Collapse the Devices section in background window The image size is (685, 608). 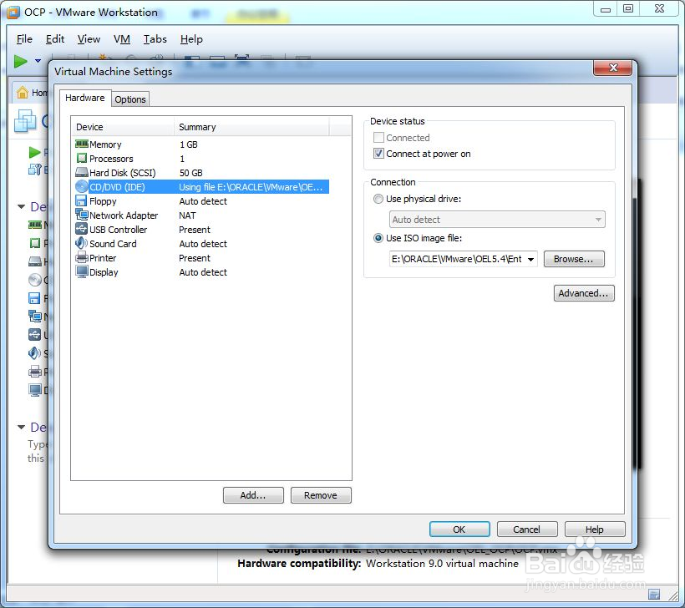point(21,206)
